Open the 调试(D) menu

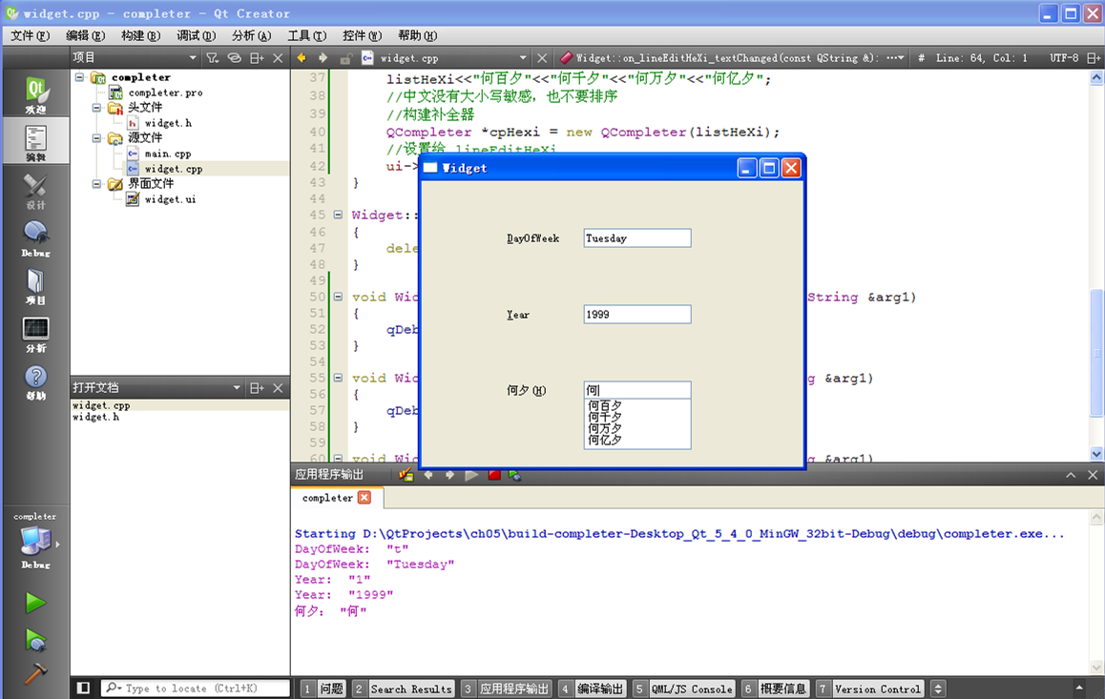pos(196,35)
